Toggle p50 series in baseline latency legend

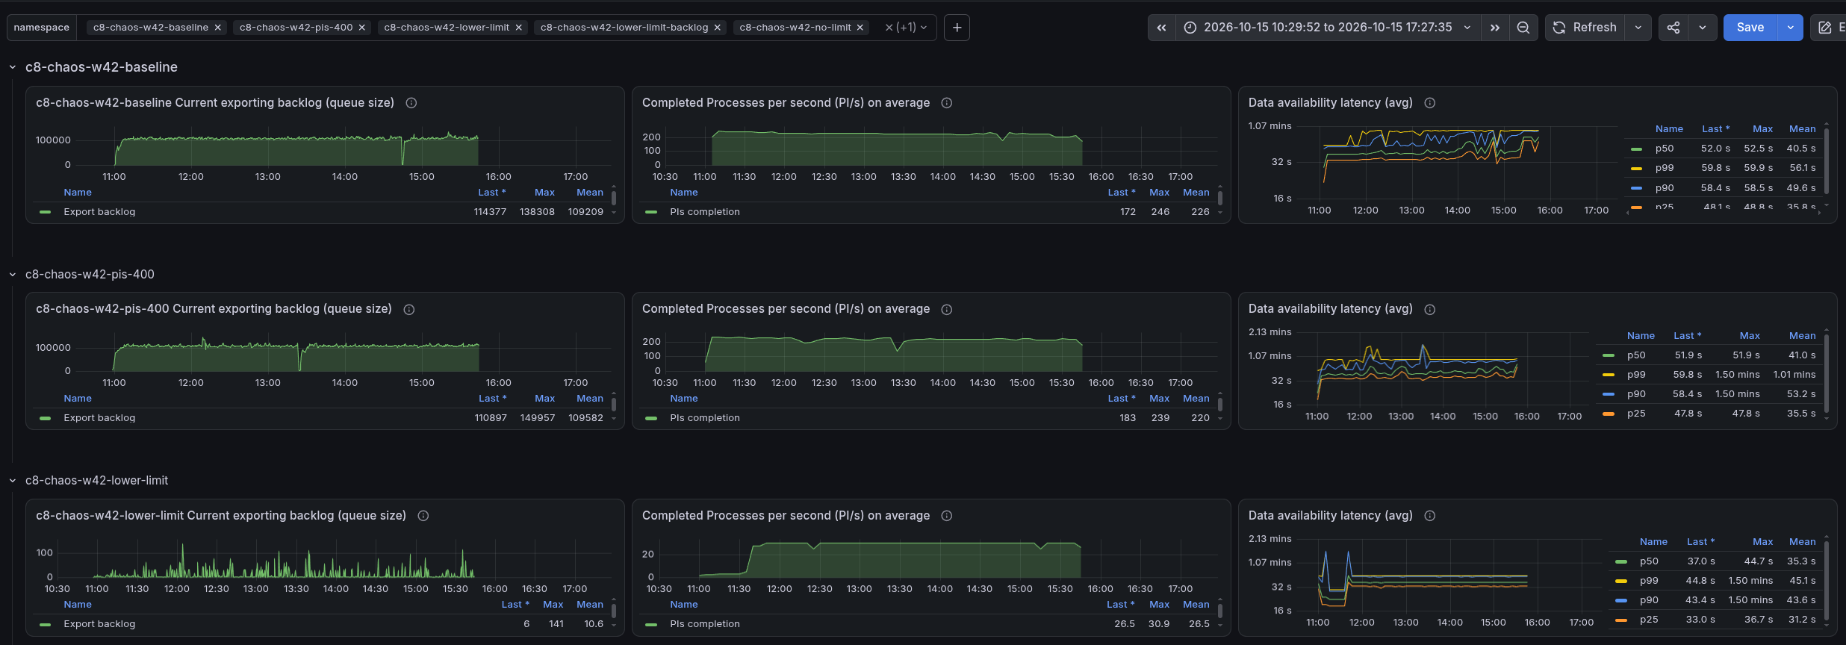[x=1665, y=149]
